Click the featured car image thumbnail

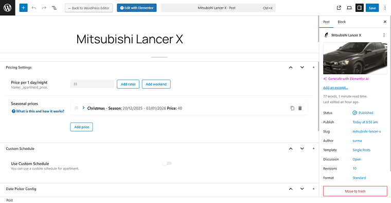(355, 58)
